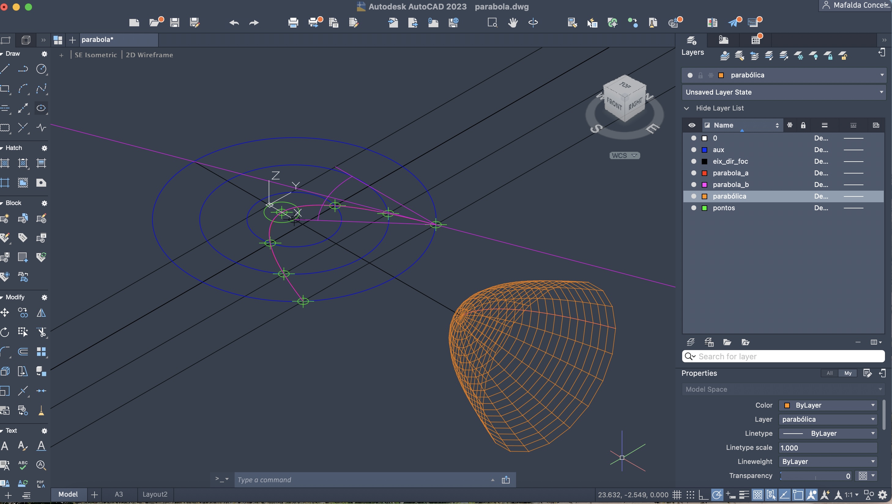892x504 pixels.
Task: Click the Undo arrow in toolbar
Action: 234,23
